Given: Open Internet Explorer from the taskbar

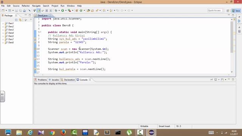Looking at the screenshot, I should (30, 133).
